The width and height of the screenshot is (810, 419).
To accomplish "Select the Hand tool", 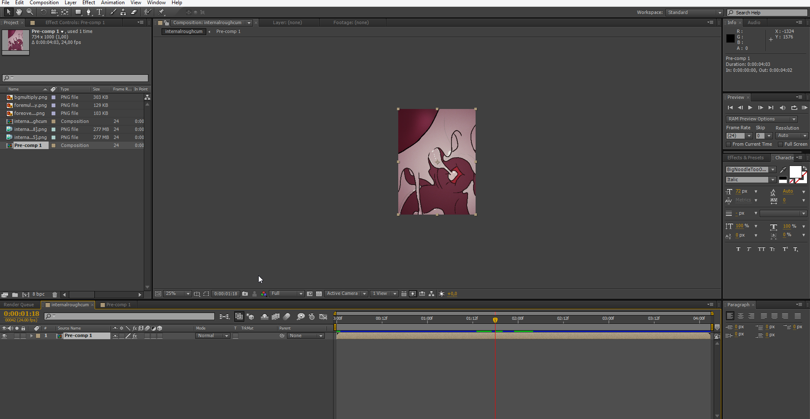I will [19, 12].
